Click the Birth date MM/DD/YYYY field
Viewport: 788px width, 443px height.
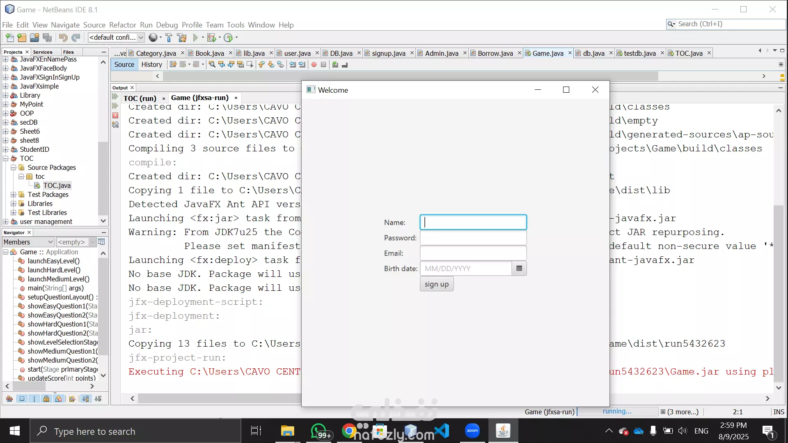pyautogui.click(x=466, y=269)
